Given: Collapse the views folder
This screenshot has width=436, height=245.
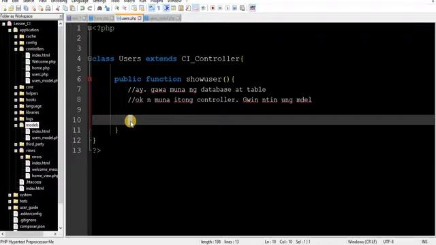Looking at the screenshot, I should (x=16, y=150).
